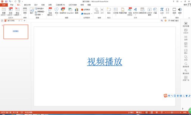
Task: Insert an object with the 对象 icon
Action: click(155, 11)
